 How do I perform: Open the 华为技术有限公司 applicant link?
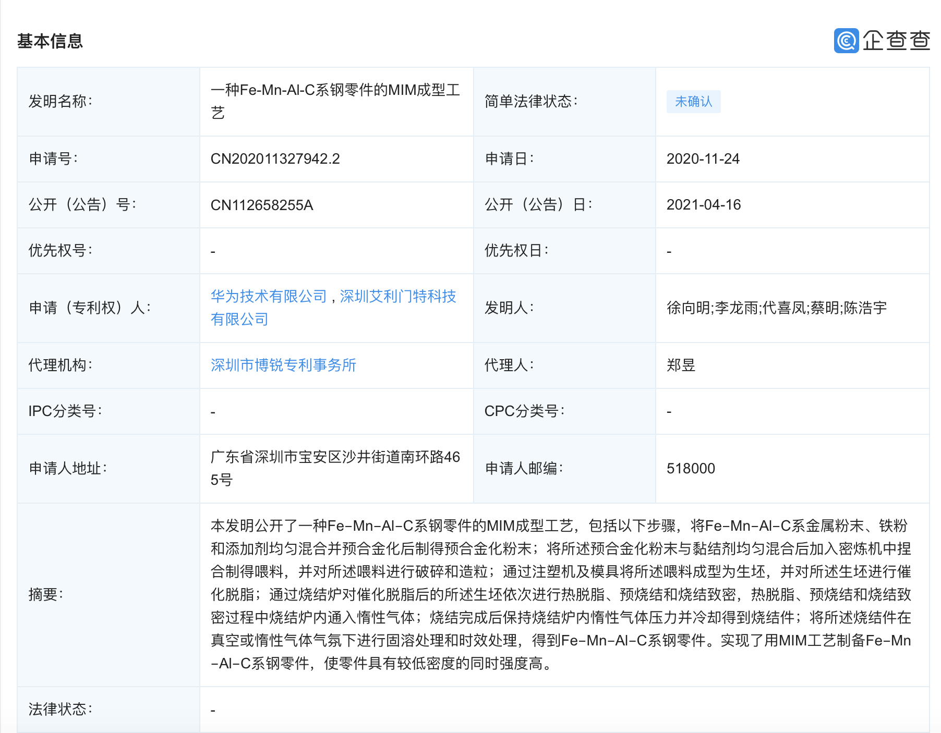[x=269, y=296]
